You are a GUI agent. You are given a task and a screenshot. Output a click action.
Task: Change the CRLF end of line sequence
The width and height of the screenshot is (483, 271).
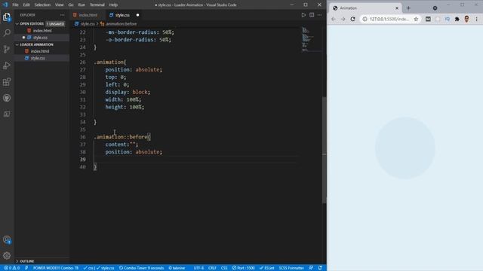point(212,268)
